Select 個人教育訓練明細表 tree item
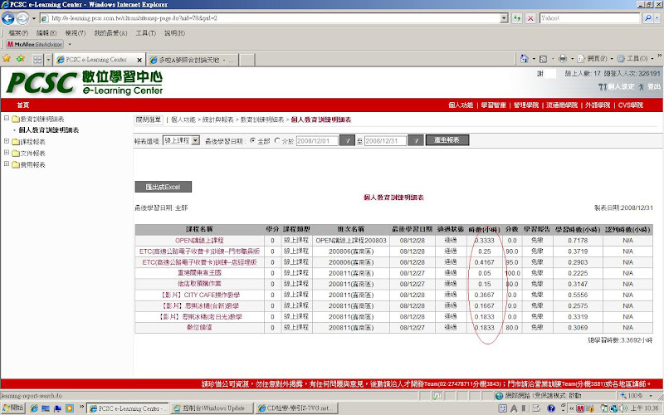 coord(49,130)
